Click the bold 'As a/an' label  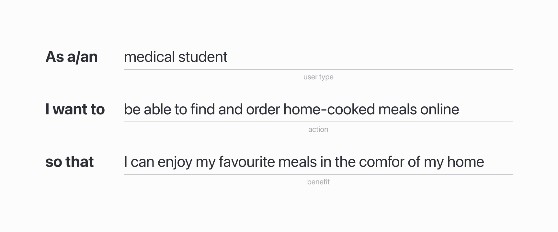pos(72,57)
